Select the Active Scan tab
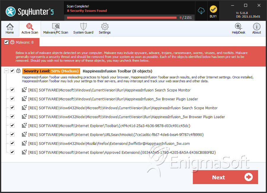Screen dimensions: 267x193 click(30, 29)
